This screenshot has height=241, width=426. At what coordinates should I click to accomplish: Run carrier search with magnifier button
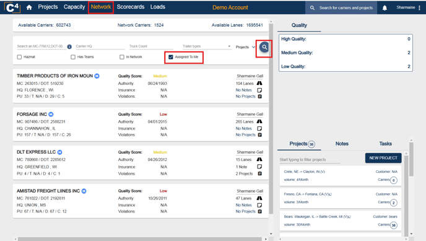click(264, 47)
